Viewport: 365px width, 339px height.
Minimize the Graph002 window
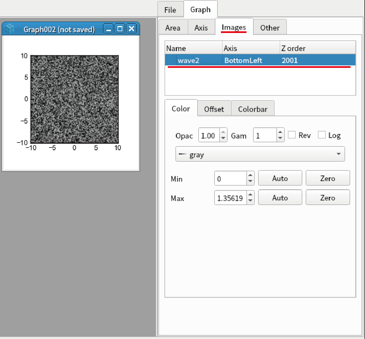point(108,29)
